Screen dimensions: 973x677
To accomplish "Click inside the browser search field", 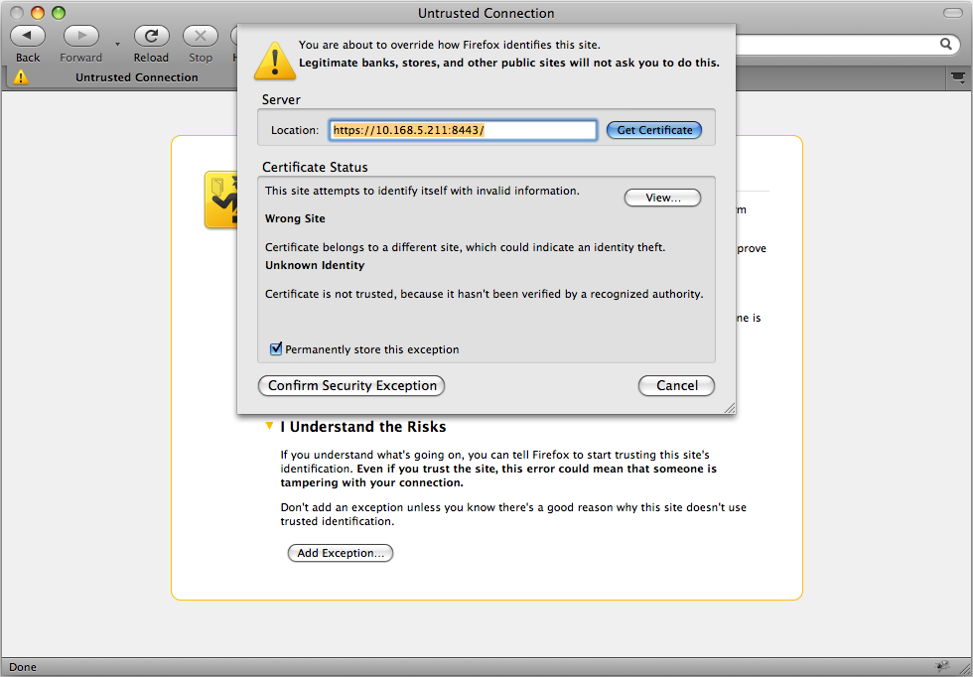I will (x=838, y=44).
